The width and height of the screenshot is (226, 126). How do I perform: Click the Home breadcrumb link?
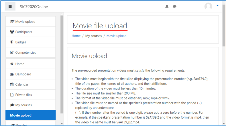tap(76, 36)
